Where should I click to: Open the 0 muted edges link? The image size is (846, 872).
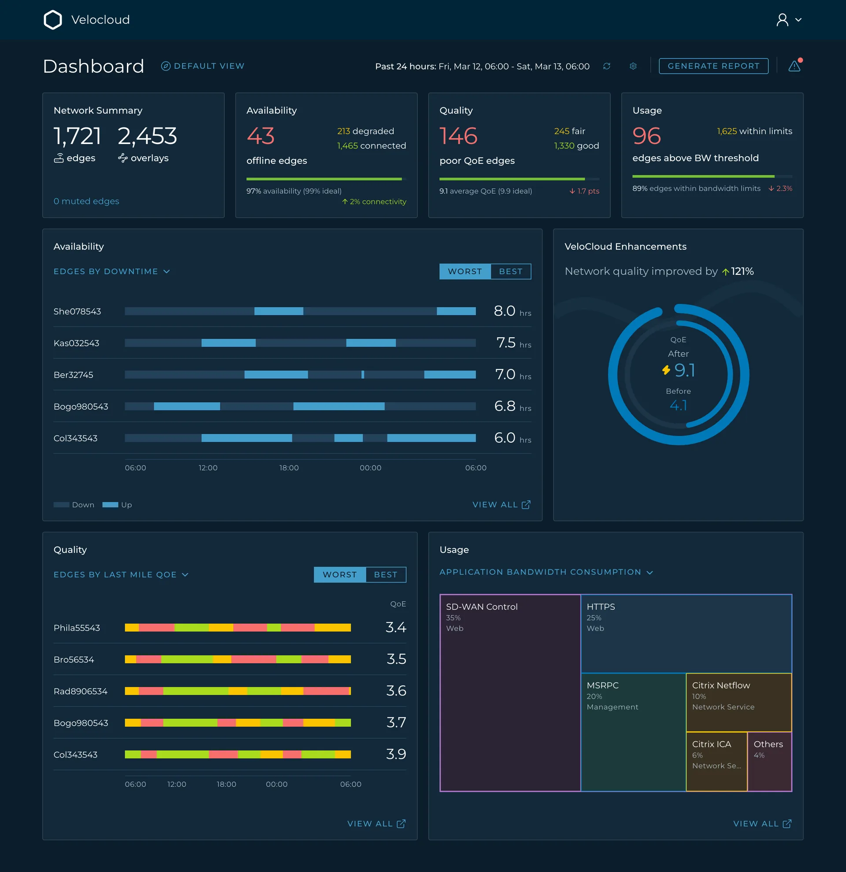click(x=86, y=201)
